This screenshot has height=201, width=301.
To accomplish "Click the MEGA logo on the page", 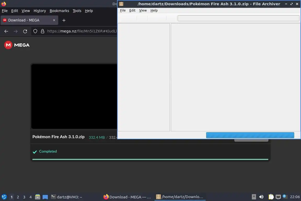I will pos(17,45).
